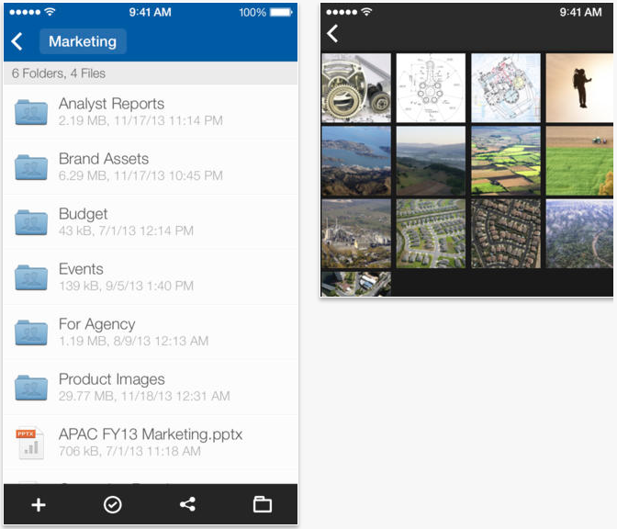Go back using arrow beside Marketing title
The image size is (617, 529).
pos(17,41)
